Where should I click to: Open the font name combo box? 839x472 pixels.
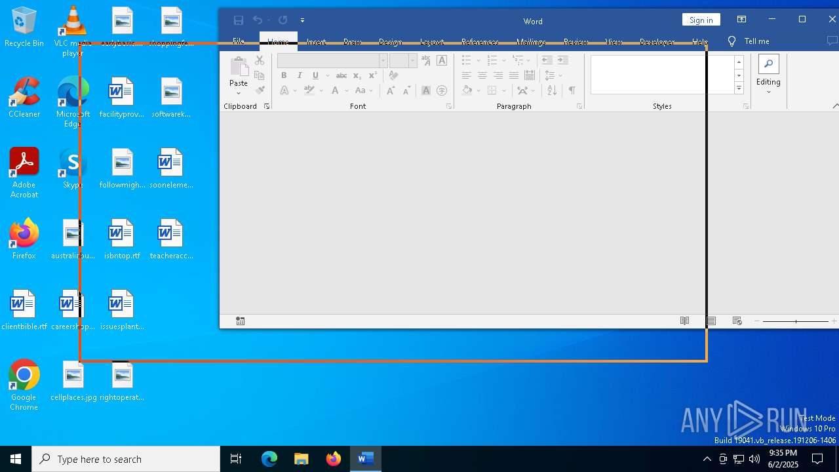[x=332, y=60]
